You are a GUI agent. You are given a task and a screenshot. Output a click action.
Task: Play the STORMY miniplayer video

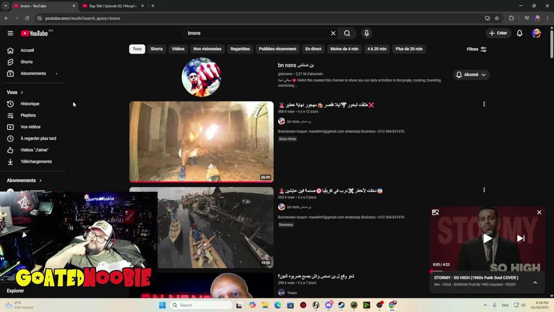[x=487, y=238]
